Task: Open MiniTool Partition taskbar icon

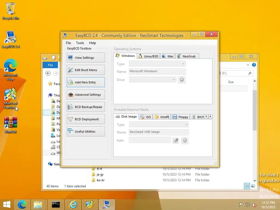Action: pyautogui.click(x=90, y=205)
